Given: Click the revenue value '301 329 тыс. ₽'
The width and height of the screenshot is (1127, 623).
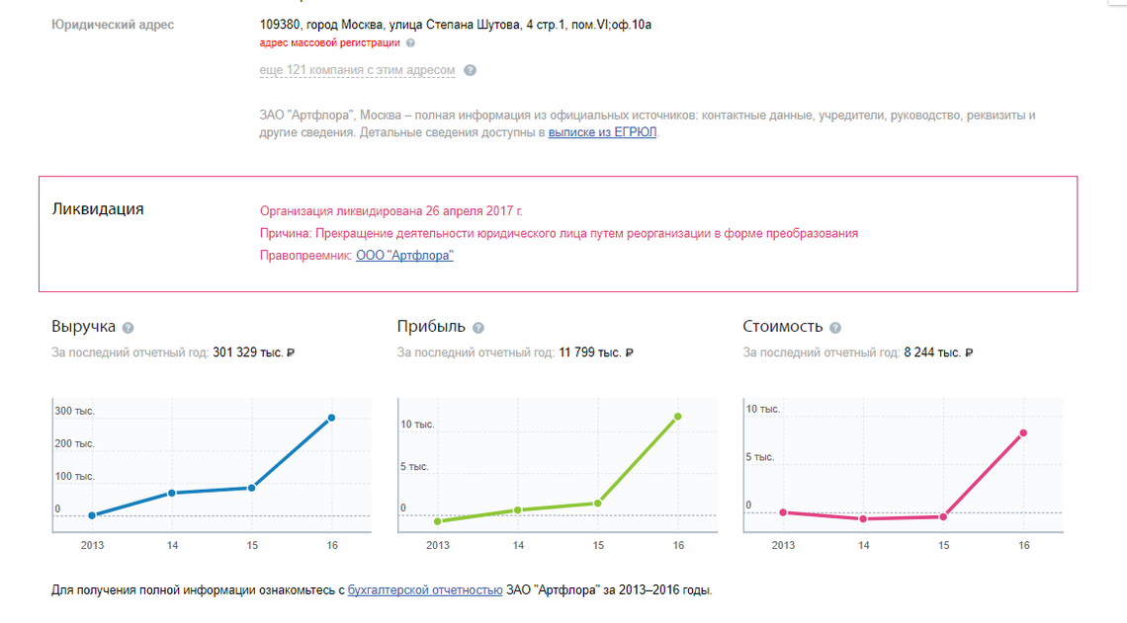Looking at the screenshot, I should (254, 352).
